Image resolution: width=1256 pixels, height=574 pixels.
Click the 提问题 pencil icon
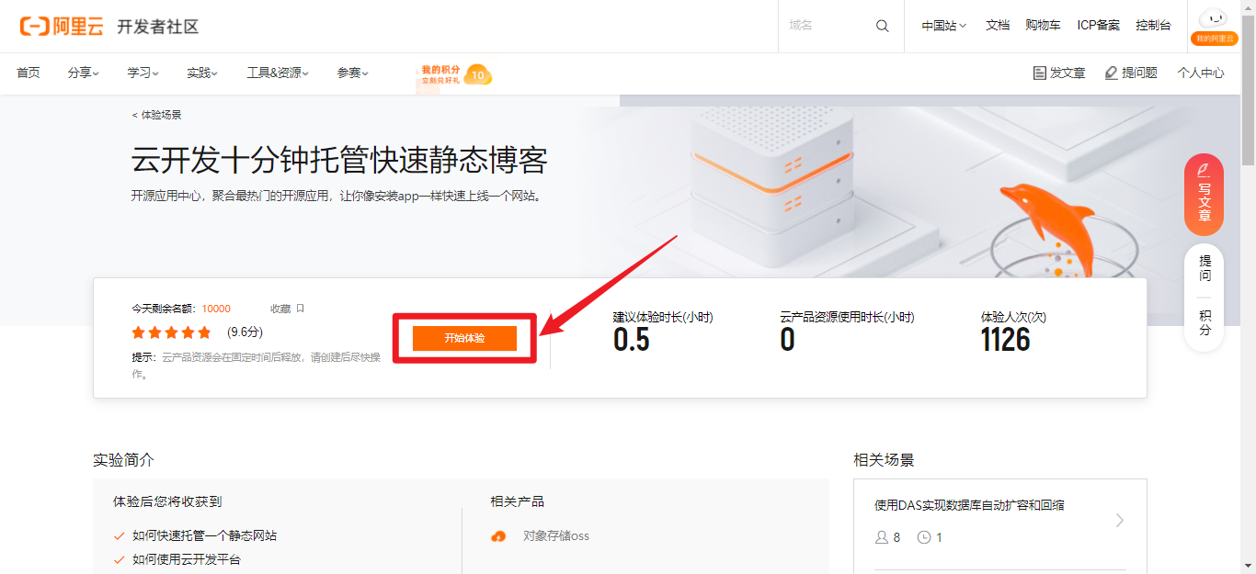pyautogui.click(x=1111, y=73)
